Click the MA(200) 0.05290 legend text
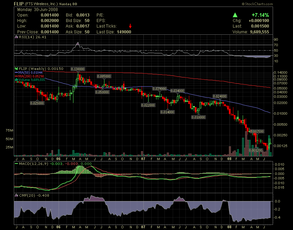 click(31, 76)
